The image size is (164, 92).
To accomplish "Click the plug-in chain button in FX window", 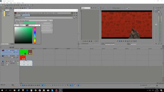I will pyautogui.click(x=74, y=15).
